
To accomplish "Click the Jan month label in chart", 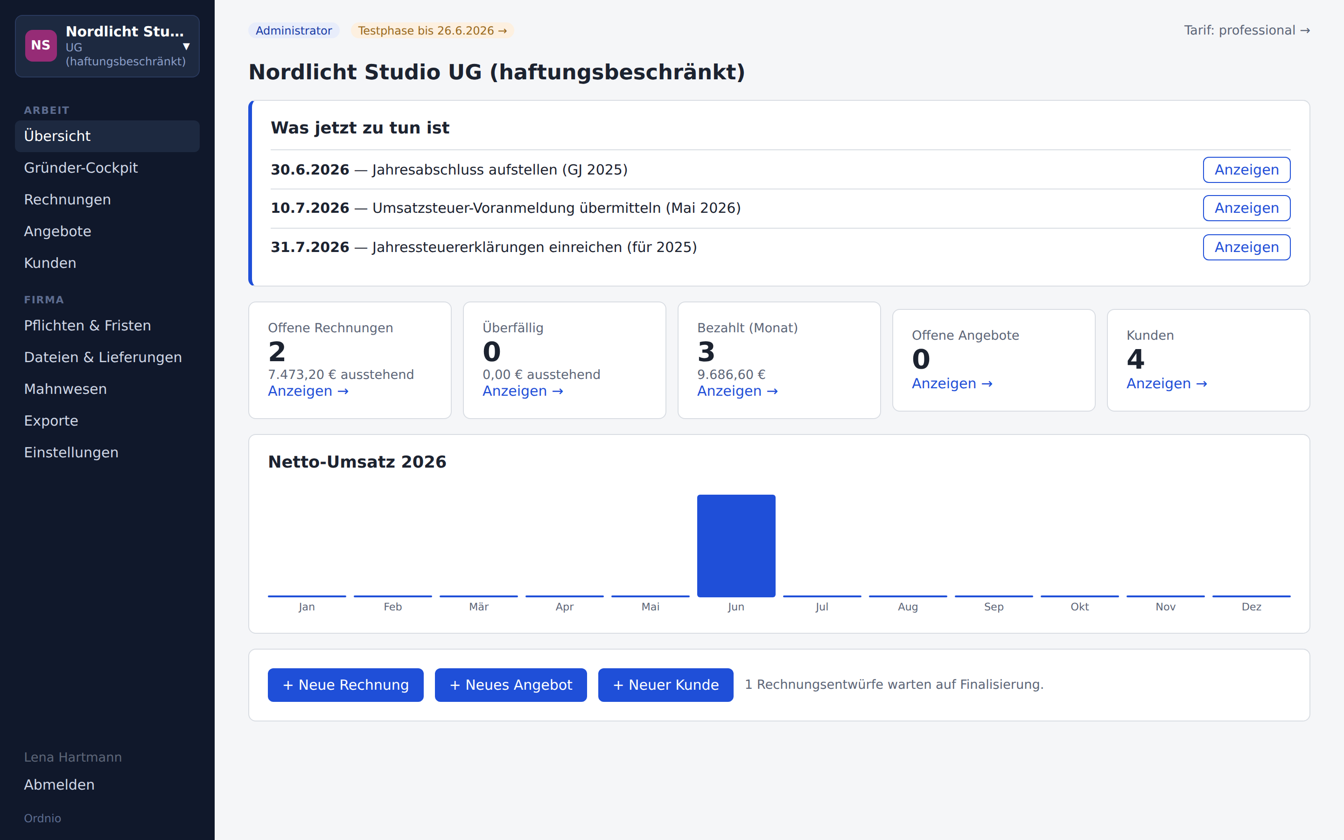I will (307, 607).
